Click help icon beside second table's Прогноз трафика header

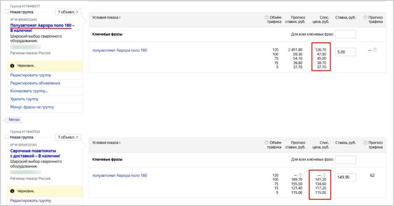(365, 142)
